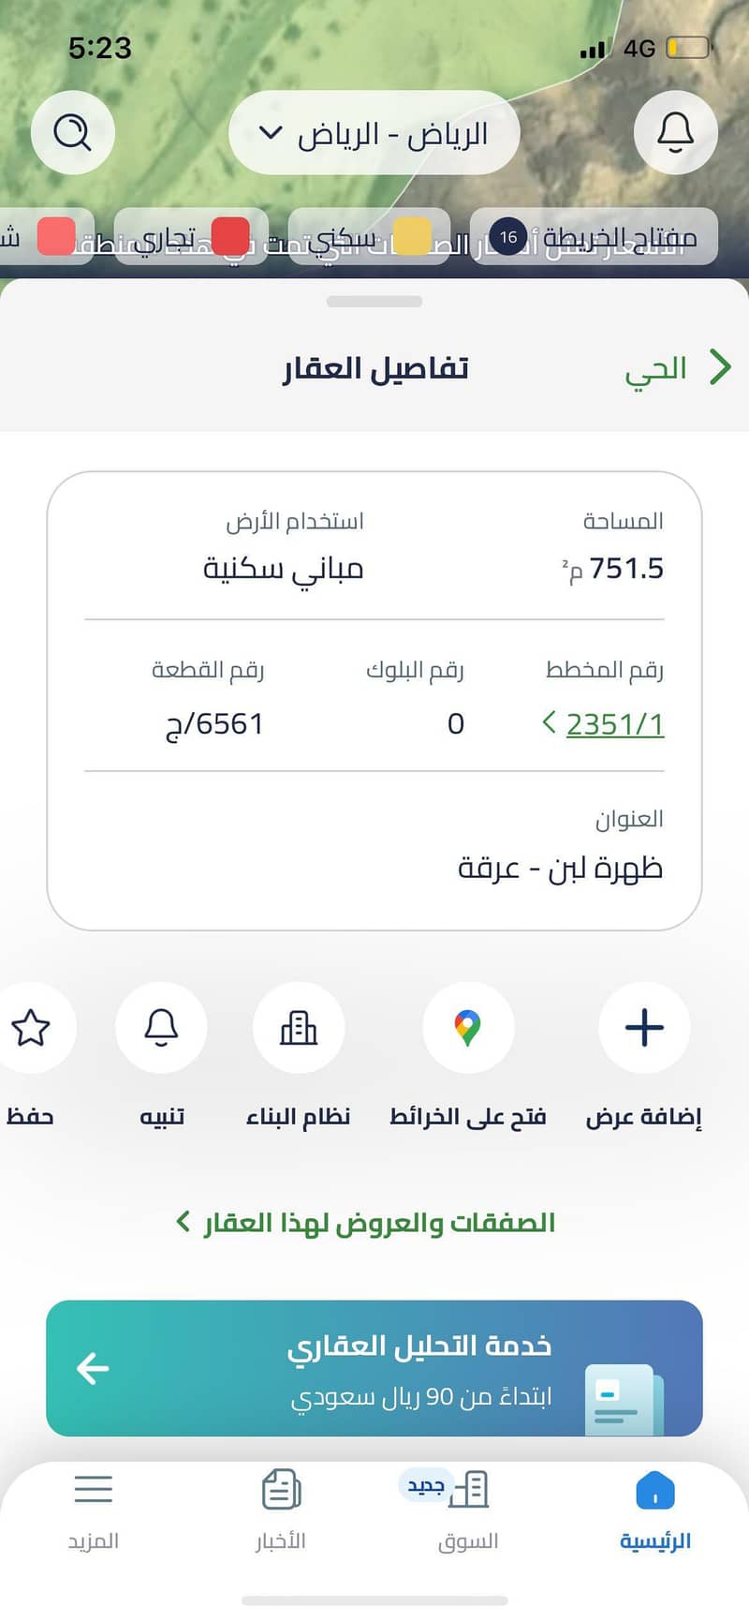The width and height of the screenshot is (749, 1621).
Task: Tap the plus icon to add offer
Action: [644, 1028]
